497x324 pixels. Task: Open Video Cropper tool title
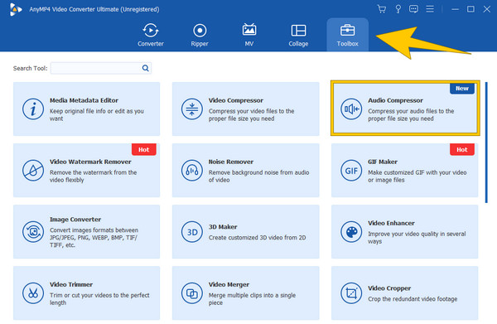tap(389, 288)
